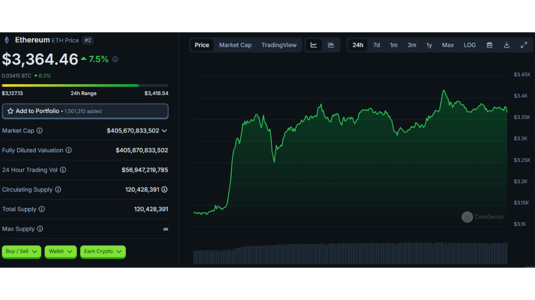Click the 6.3% BTC change value
Image resolution: width=535 pixels, height=300 pixels.
click(x=44, y=76)
